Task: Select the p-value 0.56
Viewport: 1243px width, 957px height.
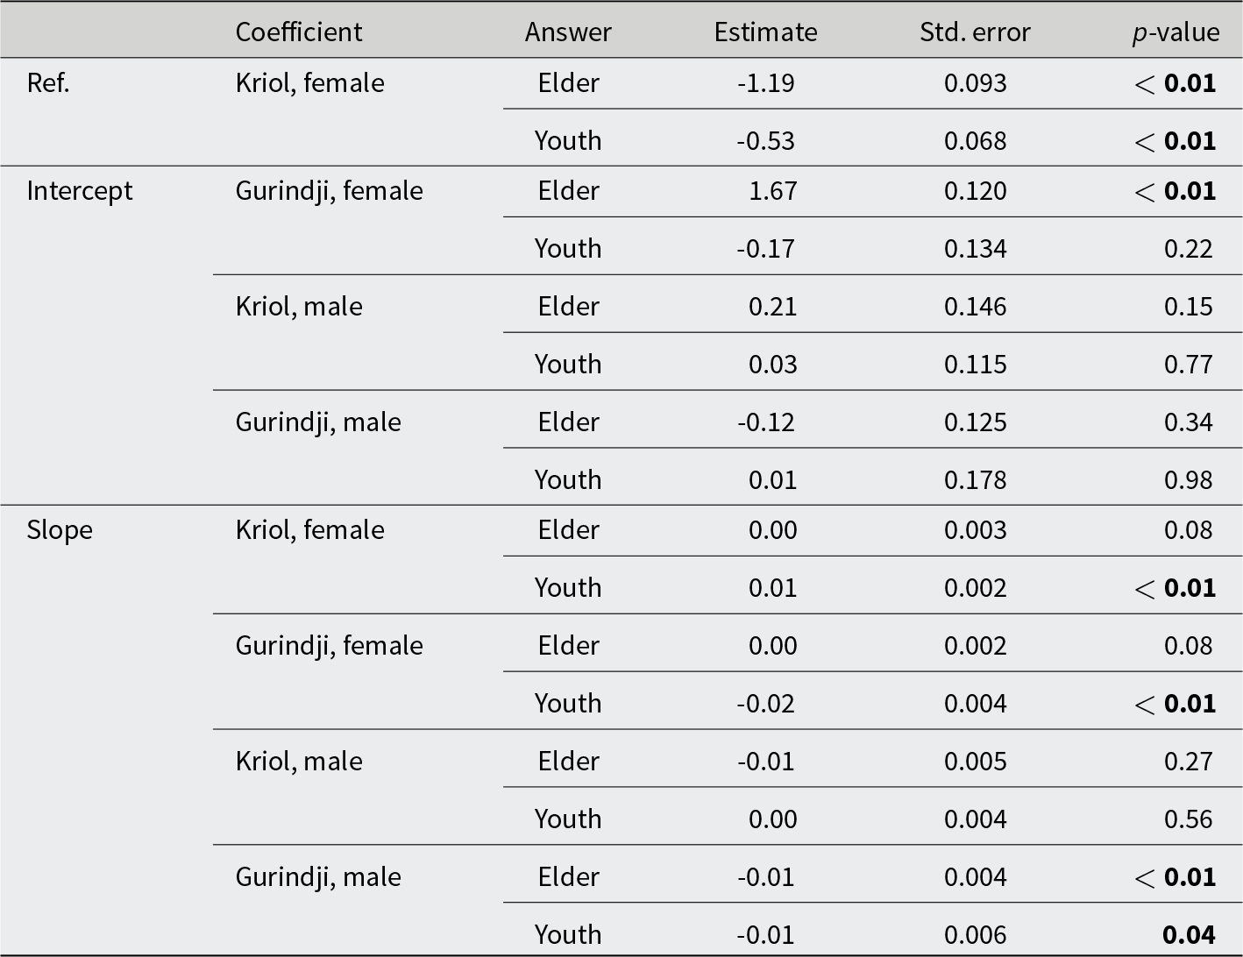Action: pos(1188,819)
